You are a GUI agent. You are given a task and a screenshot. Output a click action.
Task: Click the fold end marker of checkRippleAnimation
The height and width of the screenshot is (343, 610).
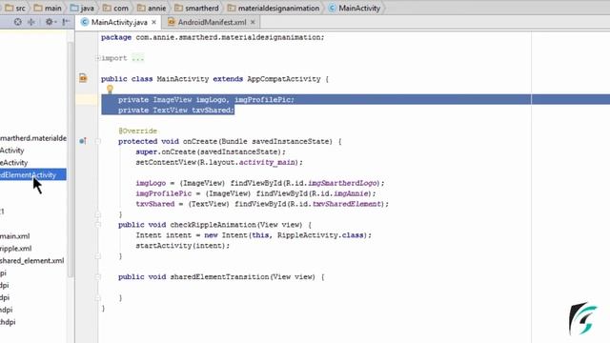pos(98,256)
